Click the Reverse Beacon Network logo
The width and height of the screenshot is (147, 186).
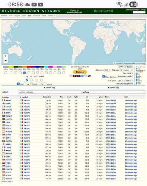[x=31, y=11]
